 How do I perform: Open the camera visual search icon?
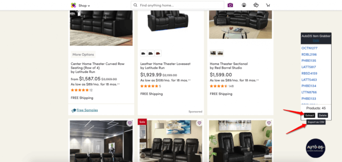point(230,5)
